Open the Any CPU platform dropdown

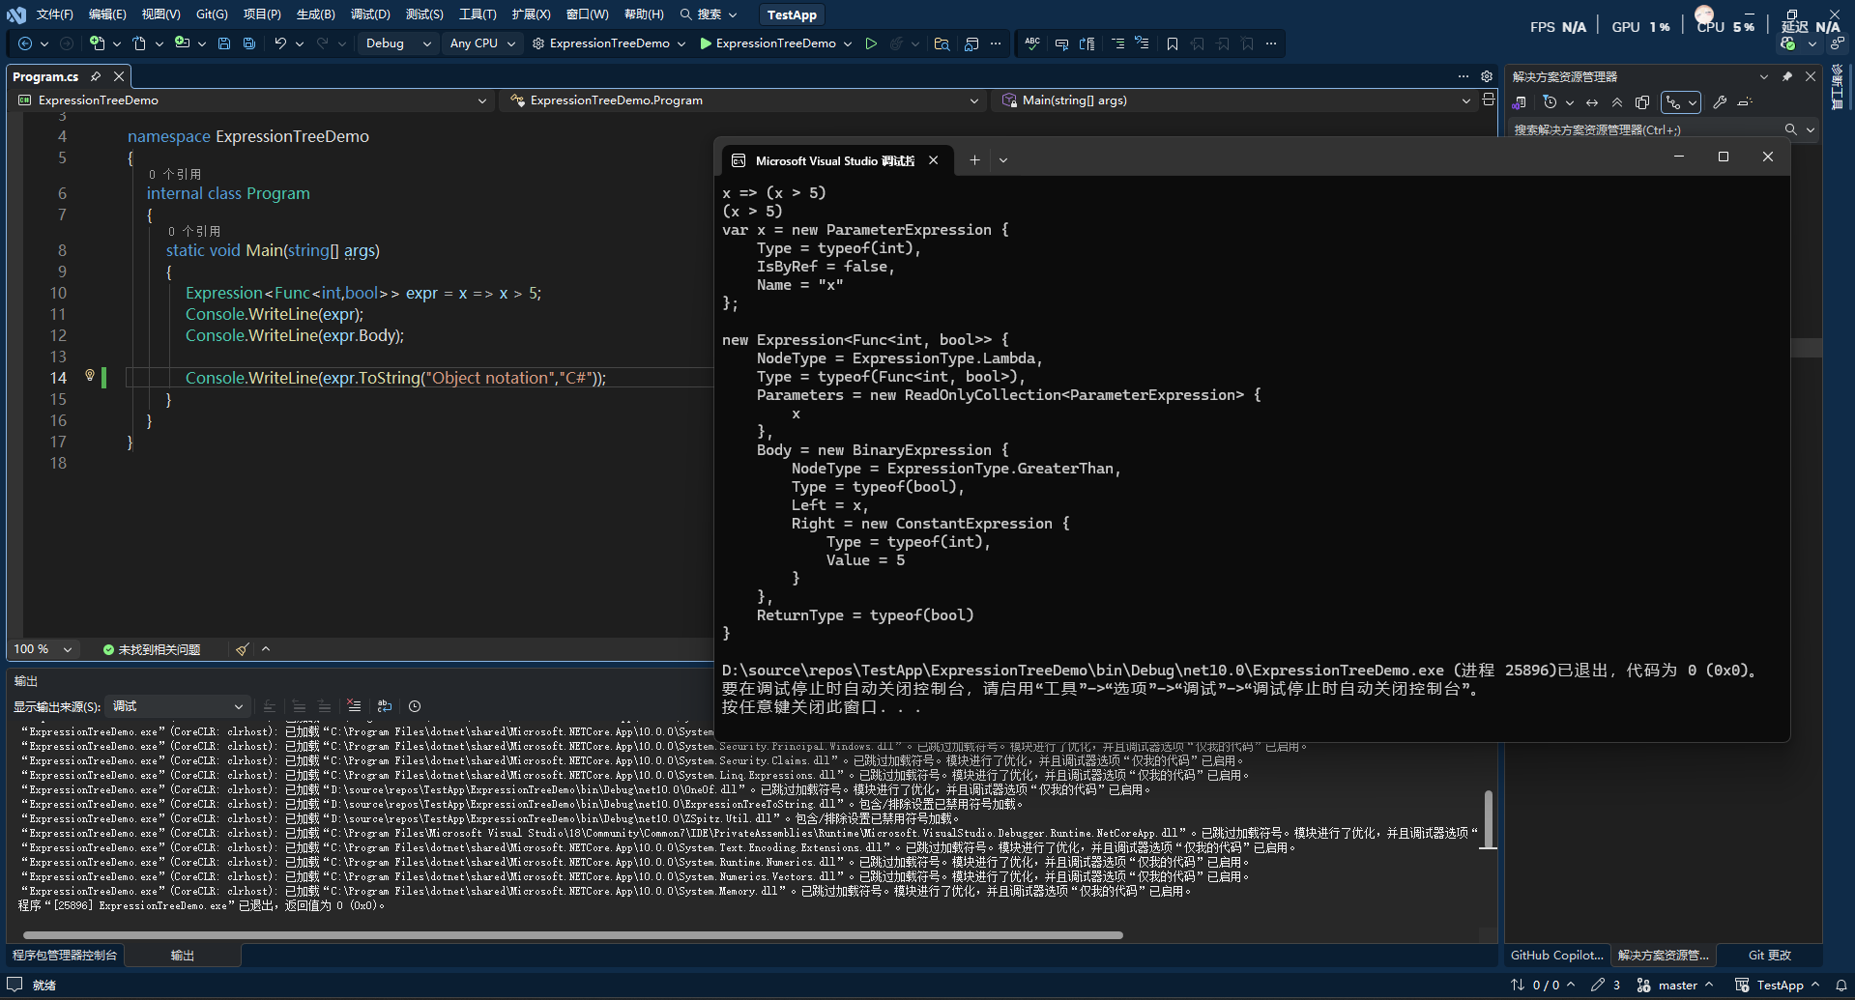pyautogui.click(x=482, y=43)
